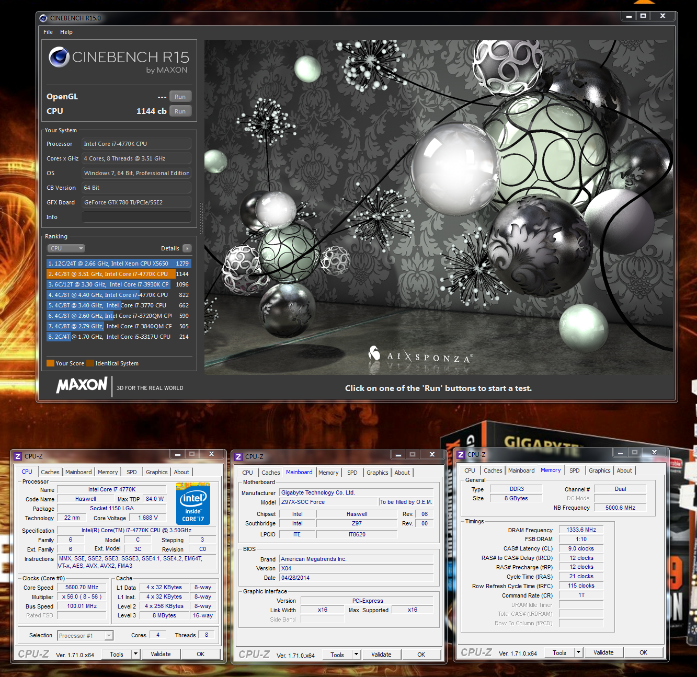Click the Details label in Ranking
The width and height of the screenshot is (697, 677).
(x=170, y=248)
